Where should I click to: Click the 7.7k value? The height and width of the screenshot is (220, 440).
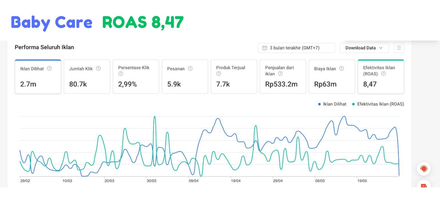click(223, 84)
